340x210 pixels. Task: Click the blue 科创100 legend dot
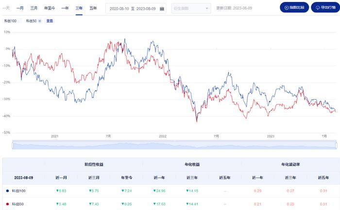(8, 191)
